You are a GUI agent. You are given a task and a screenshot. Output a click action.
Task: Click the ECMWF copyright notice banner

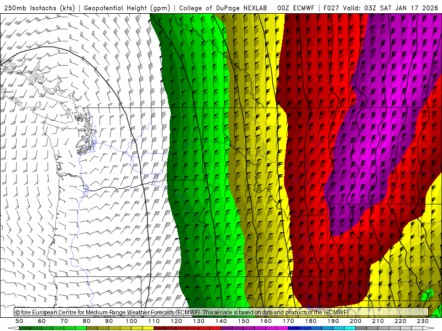222,312
